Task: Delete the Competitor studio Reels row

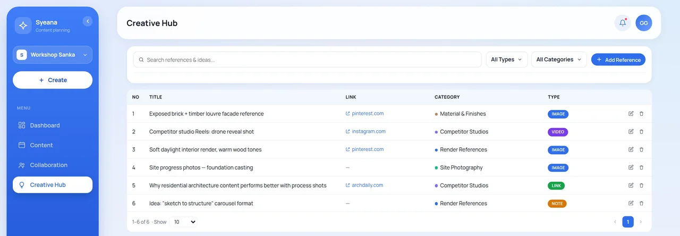Action: point(641,132)
